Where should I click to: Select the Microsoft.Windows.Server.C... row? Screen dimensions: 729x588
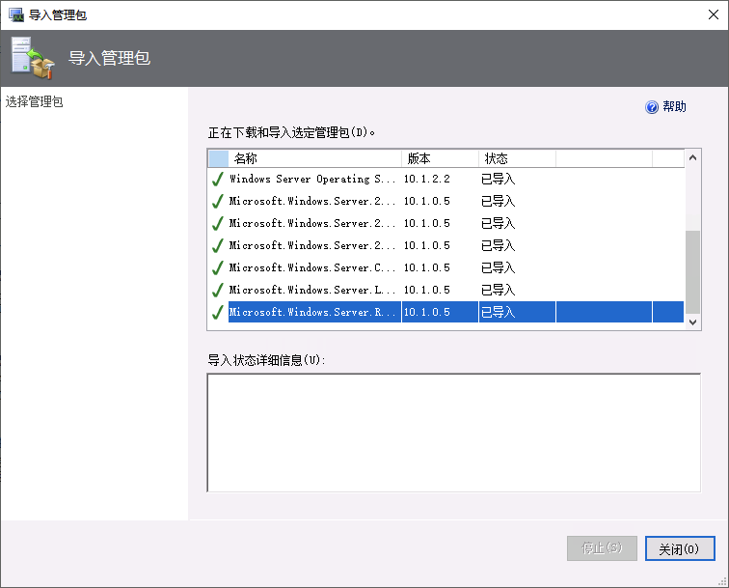pyautogui.click(x=445, y=267)
